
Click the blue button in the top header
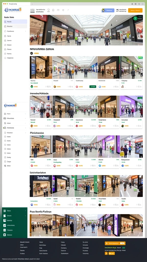(x=108, y=10)
